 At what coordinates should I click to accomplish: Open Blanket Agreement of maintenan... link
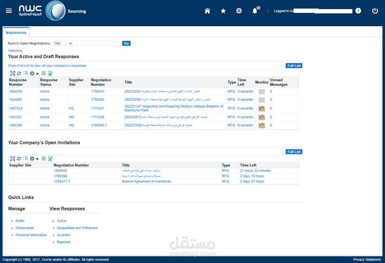pos(148,182)
